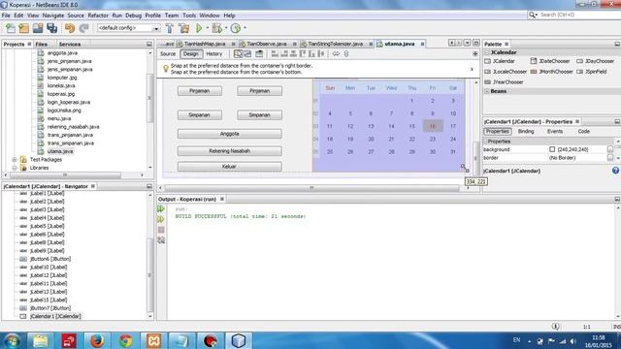Switch to the Events properties tab
621x349 pixels.
(x=555, y=132)
